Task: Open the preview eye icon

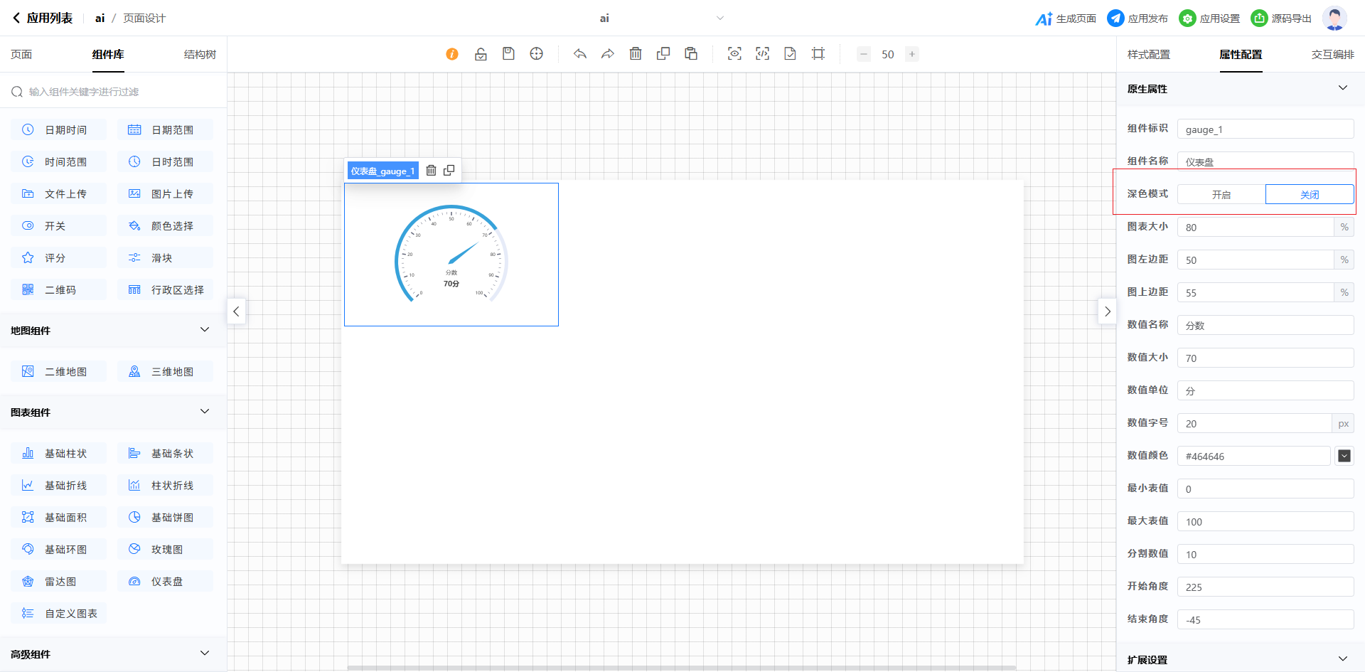Action: [x=734, y=54]
